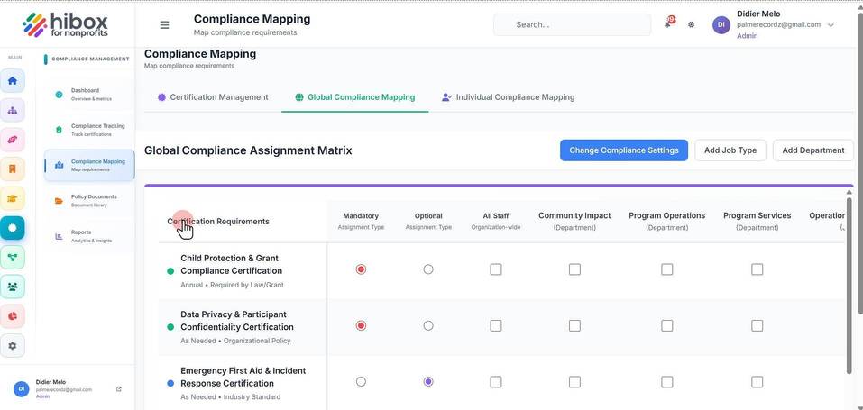Select Mandatory for Emergency First Aid certification

pyautogui.click(x=361, y=381)
